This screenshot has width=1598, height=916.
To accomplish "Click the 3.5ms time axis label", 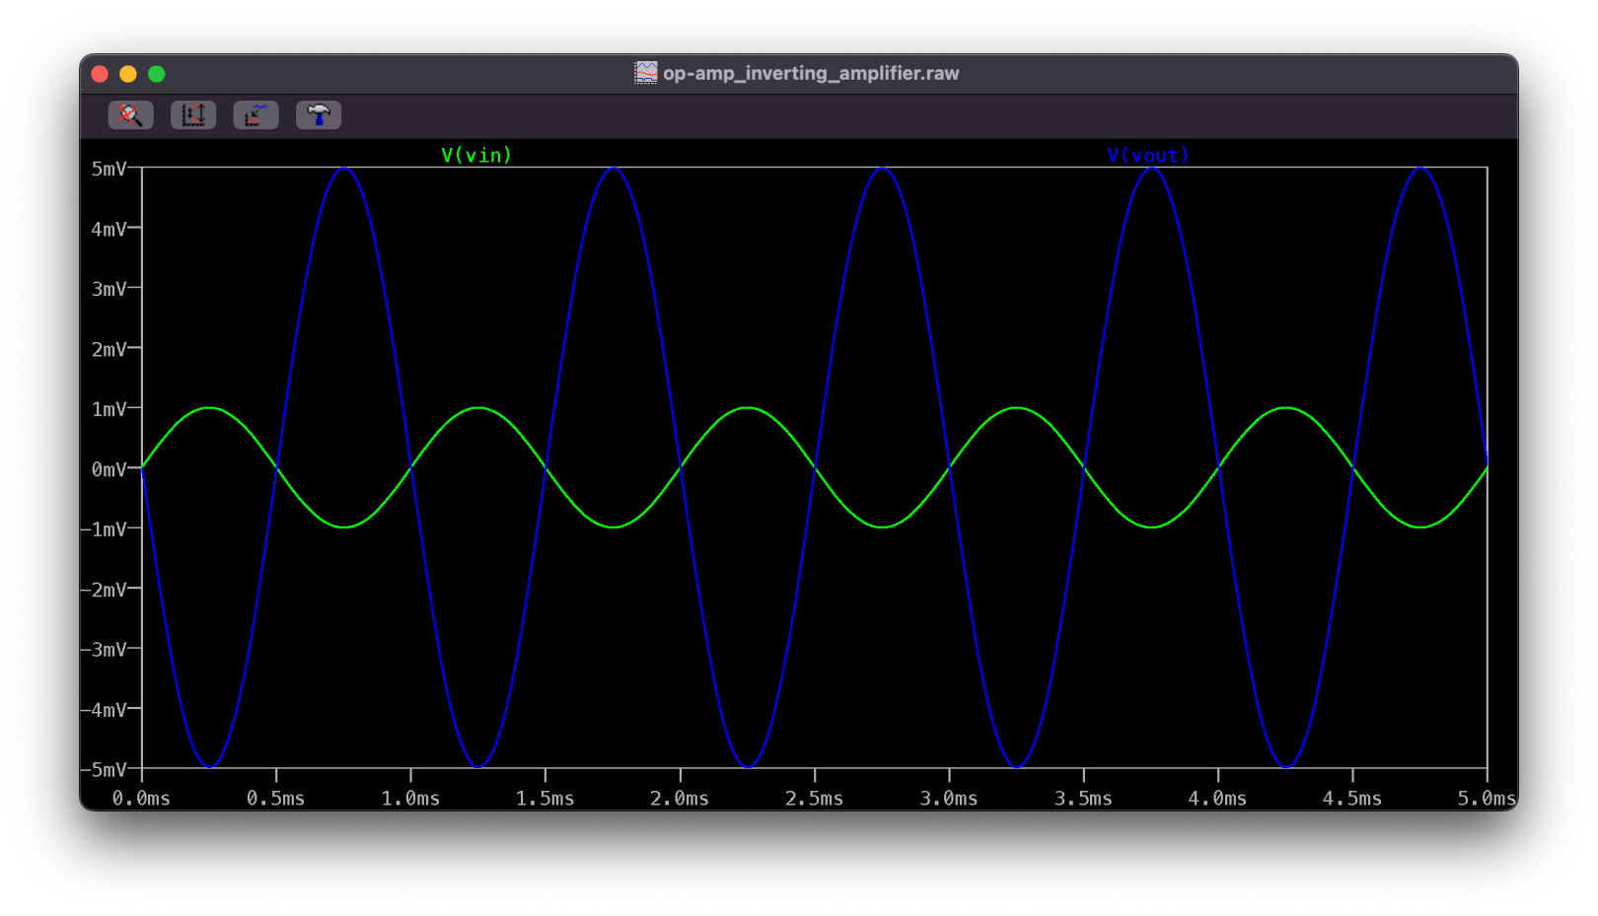I will 1083,799.
